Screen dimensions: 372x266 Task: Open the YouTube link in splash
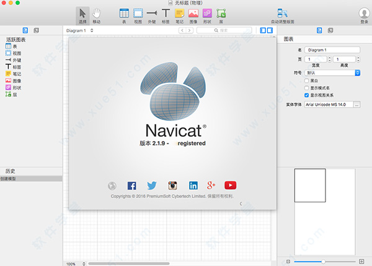tap(231, 186)
